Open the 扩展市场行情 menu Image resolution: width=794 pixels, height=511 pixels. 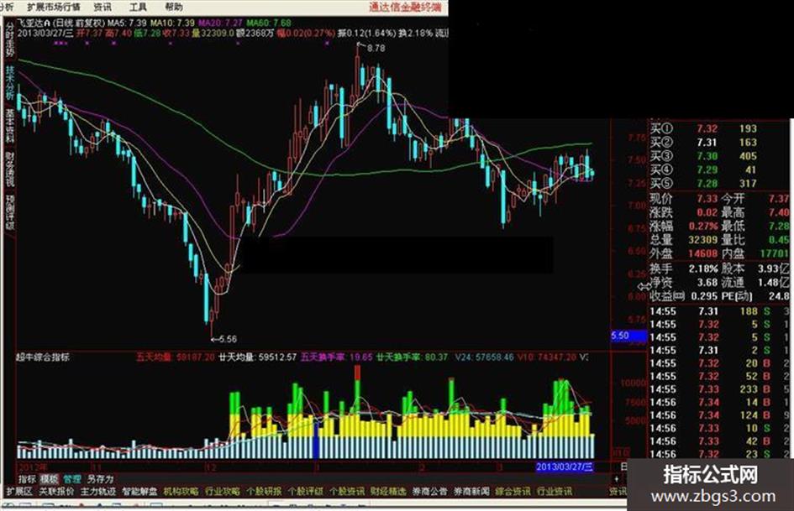click(x=53, y=7)
